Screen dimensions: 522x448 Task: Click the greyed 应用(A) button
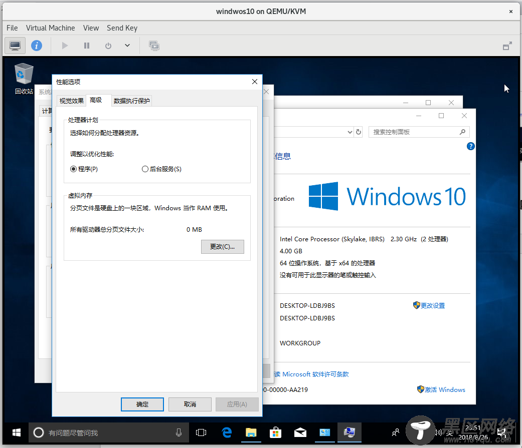click(x=237, y=404)
